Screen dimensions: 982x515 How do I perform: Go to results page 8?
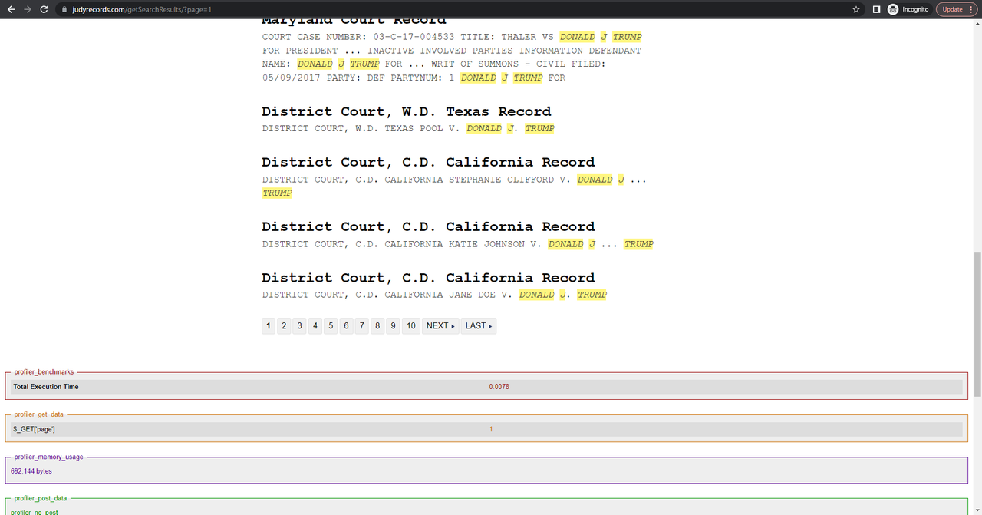[377, 326]
